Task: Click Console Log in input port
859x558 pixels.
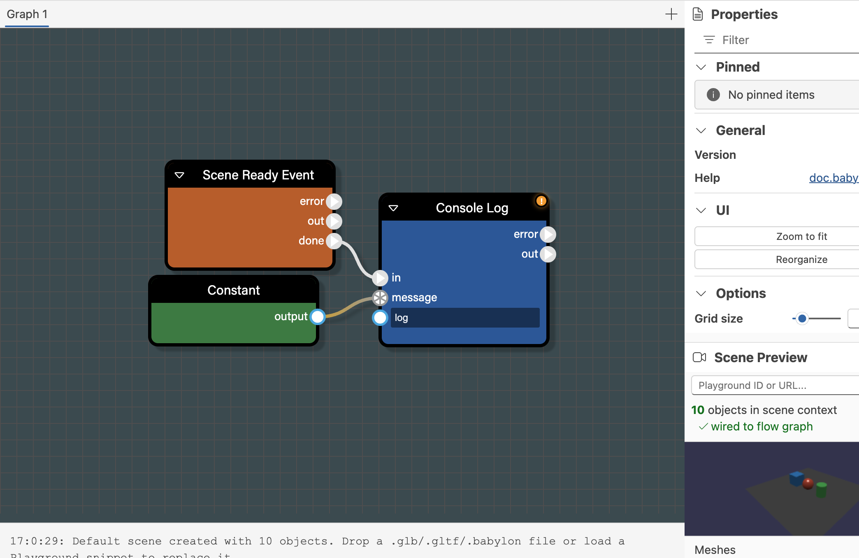Action: click(380, 278)
